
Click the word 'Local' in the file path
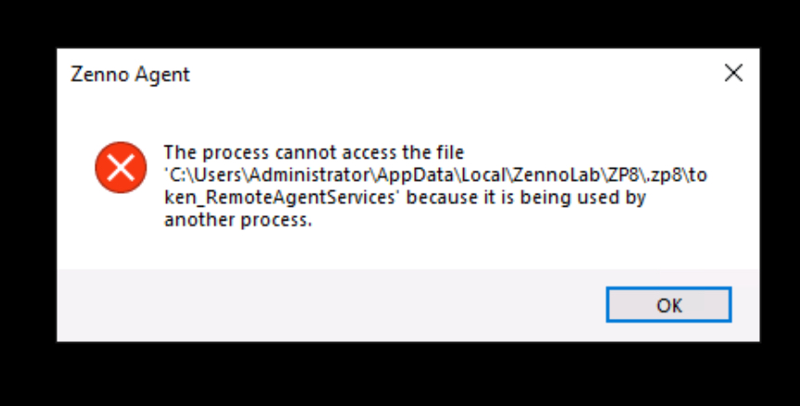[x=484, y=174]
